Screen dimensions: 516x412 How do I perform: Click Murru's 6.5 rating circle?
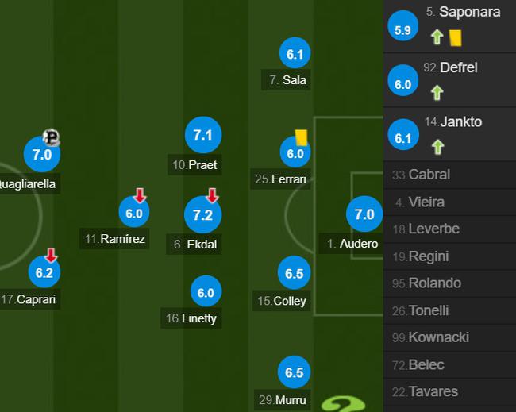tap(295, 372)
